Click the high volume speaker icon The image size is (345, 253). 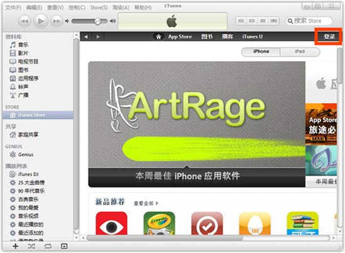[113, 21]
